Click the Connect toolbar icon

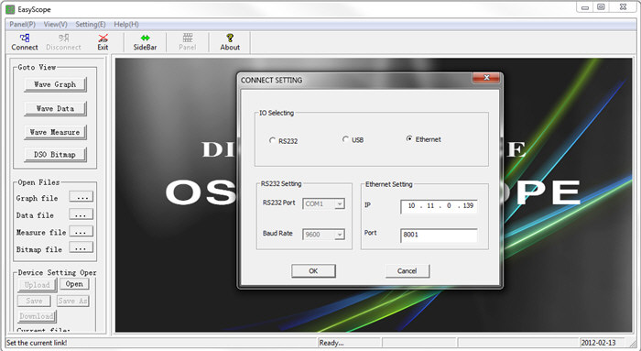click(x=25, y=42)
